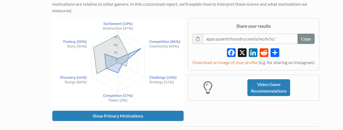Click 'Download an image of your profile' link
Viewport: 343px width, 130px height.
coord(225,63)
